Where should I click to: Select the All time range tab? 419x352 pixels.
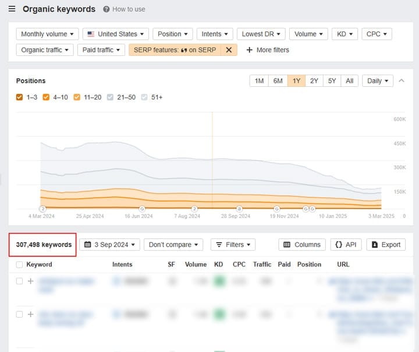[x=350, y=80]
